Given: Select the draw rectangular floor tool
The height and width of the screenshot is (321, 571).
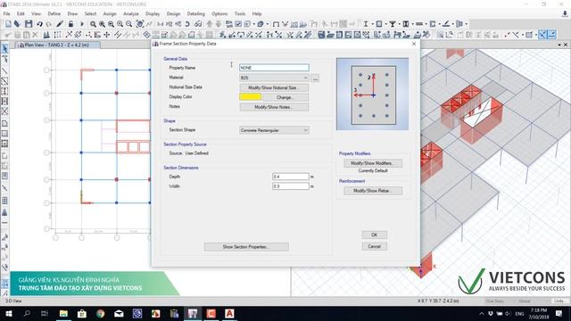Looking at the screenshot, I should [x=4, y=134].
